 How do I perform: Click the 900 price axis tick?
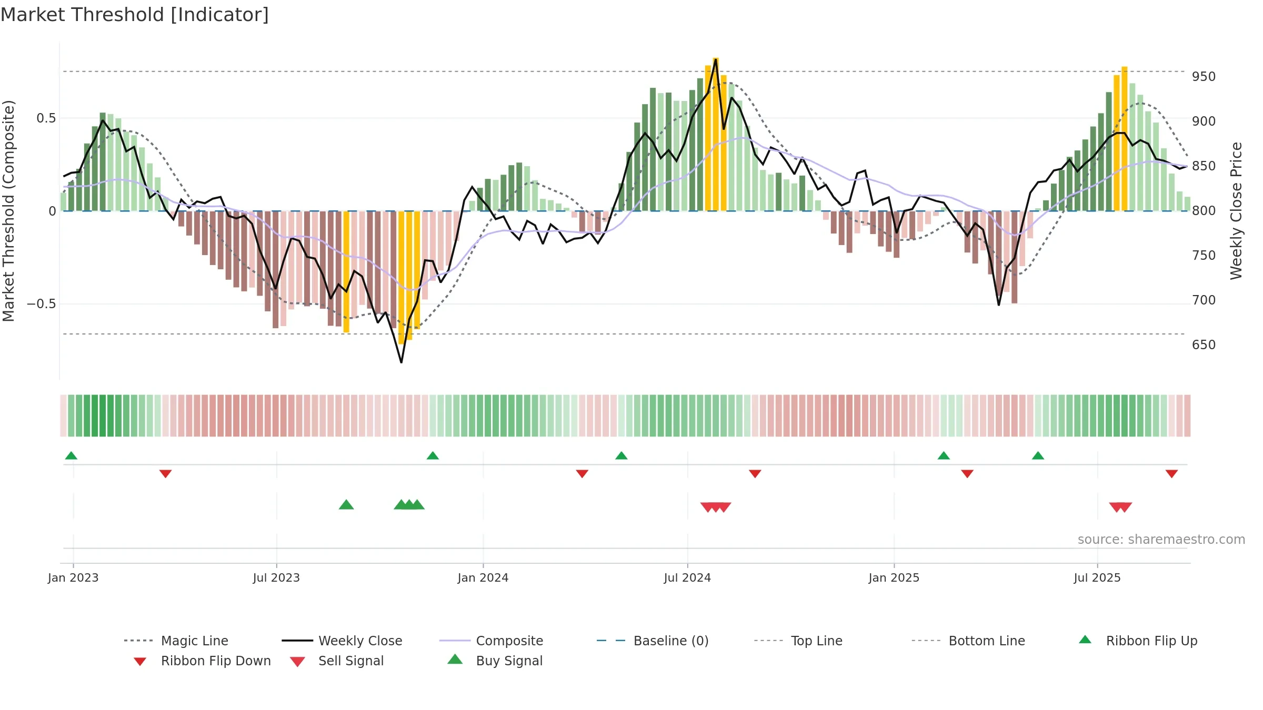[1204, 121]
